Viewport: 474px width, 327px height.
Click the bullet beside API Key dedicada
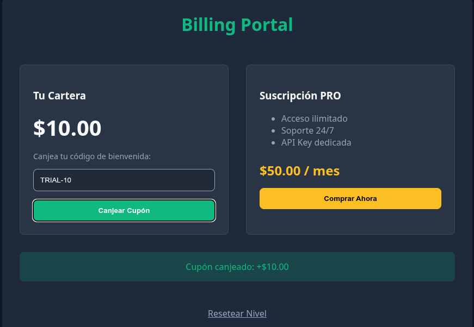(x=273, y=142)
